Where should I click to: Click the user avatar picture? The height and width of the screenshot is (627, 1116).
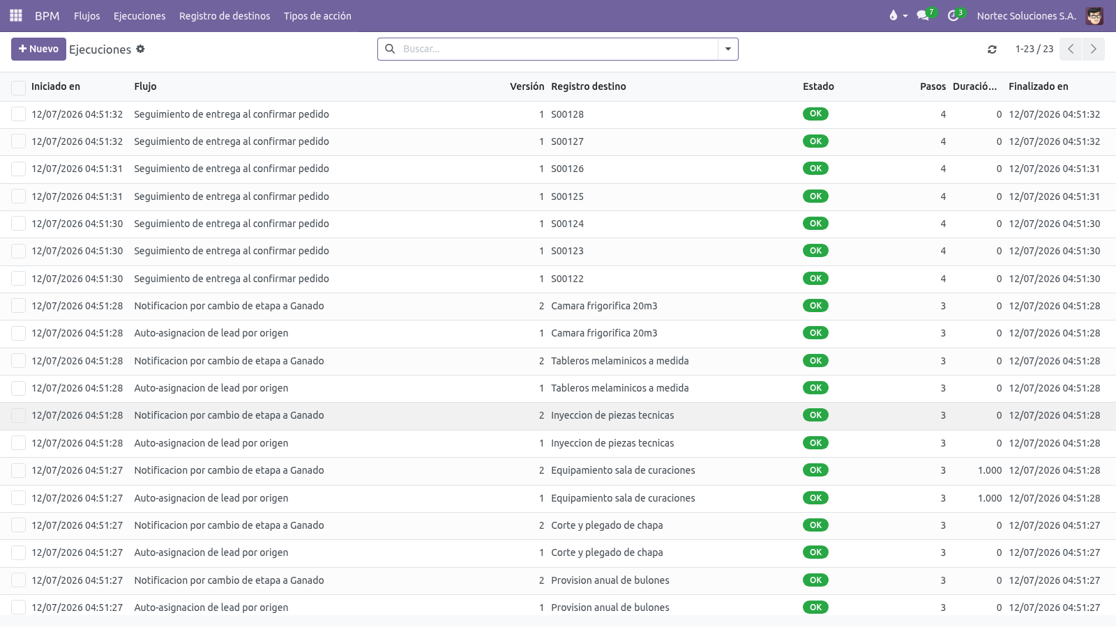pyautogui.click(x=1094, y=15)
